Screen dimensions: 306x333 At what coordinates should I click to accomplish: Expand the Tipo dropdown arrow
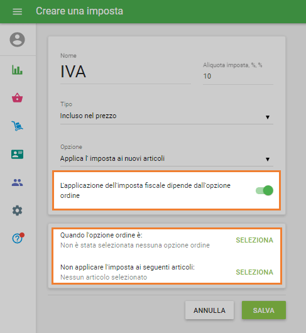coord(268,117)
